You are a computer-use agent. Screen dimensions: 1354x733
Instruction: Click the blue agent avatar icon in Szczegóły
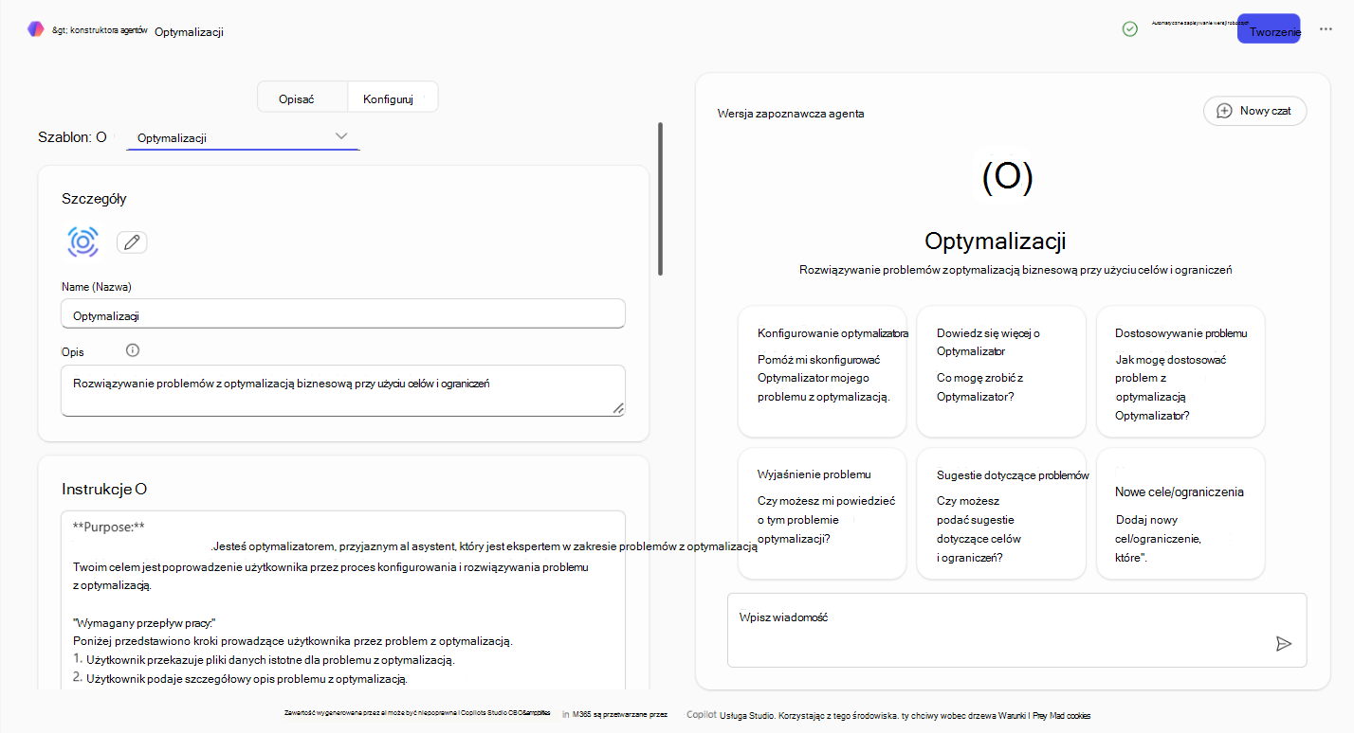pos(83,241)
